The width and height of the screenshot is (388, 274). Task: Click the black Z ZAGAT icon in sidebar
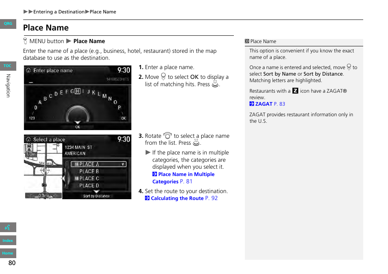[295, 91]
